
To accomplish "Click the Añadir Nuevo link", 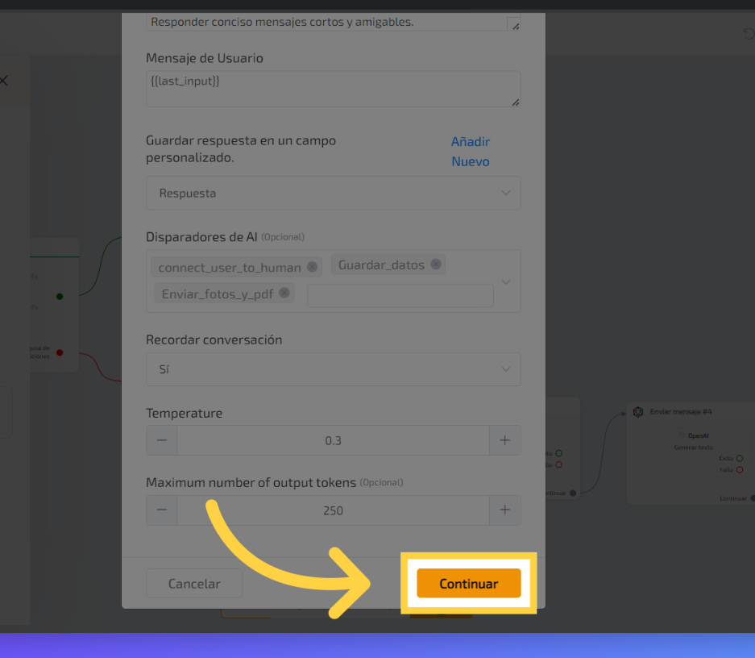I will pos(471,152).
